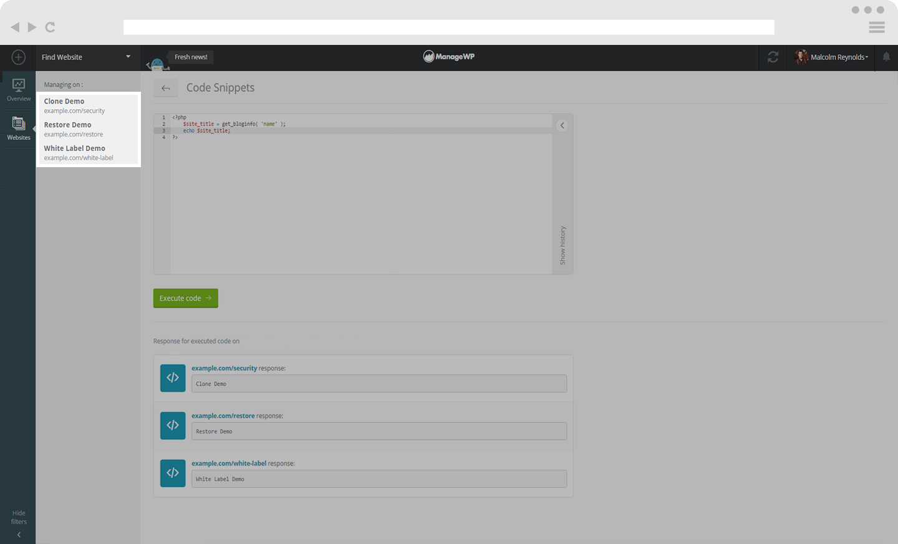Click the Clone Demo response field
The height and width of the screenshot is (544, 898).
[379, 384]
